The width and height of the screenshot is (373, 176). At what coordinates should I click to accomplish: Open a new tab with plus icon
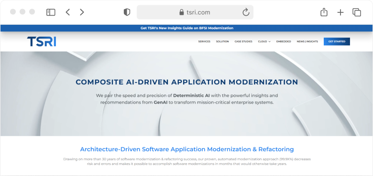pos(340,12)
